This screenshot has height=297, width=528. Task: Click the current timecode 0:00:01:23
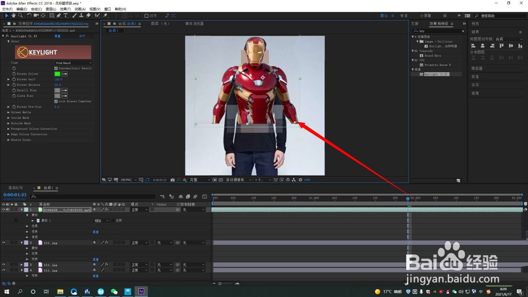pyautogui.click(x=15, y=194)
